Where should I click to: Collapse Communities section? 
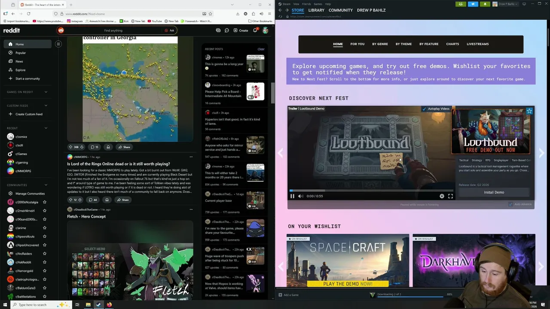coord(46,185)
